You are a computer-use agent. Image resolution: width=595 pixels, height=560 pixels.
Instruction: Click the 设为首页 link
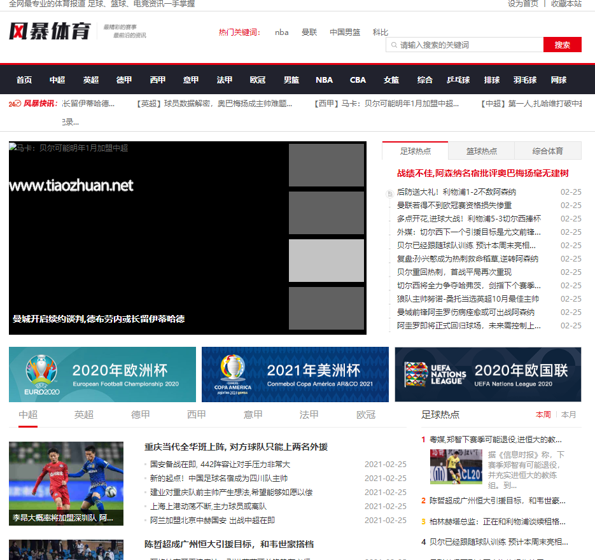click(x=523, y=4)
